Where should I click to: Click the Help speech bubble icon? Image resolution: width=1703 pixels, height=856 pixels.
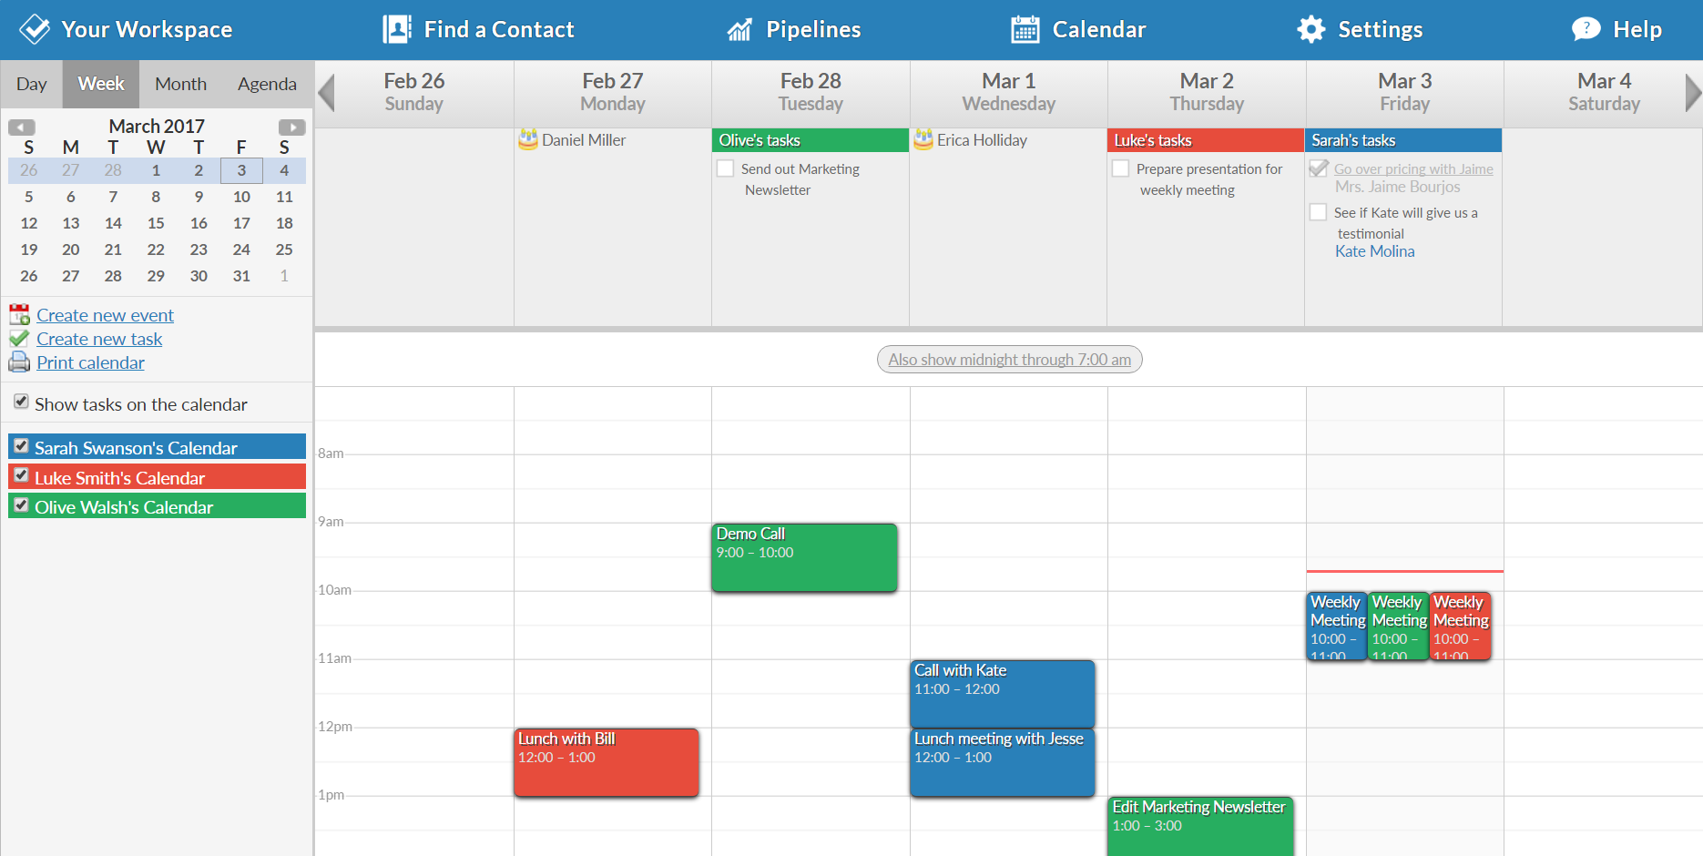pos(1586,29)
